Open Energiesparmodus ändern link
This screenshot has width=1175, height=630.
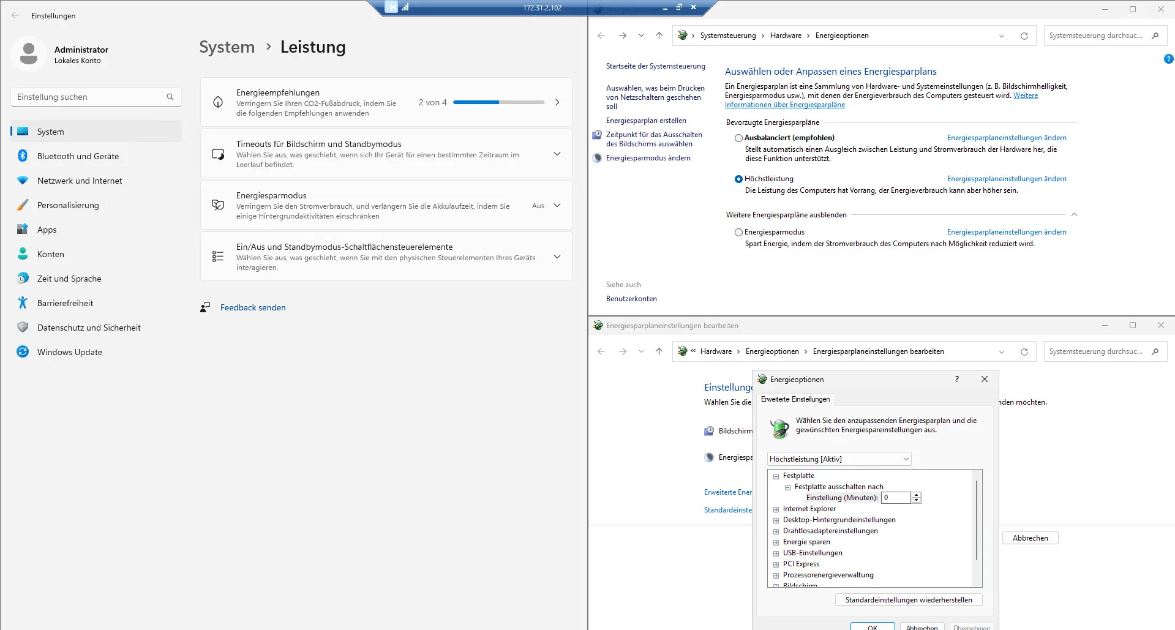(648, 158)
